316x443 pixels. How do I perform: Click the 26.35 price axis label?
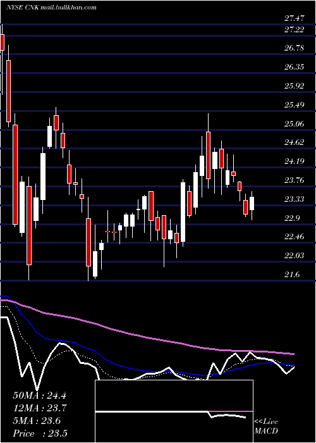(x=295, y=67)
